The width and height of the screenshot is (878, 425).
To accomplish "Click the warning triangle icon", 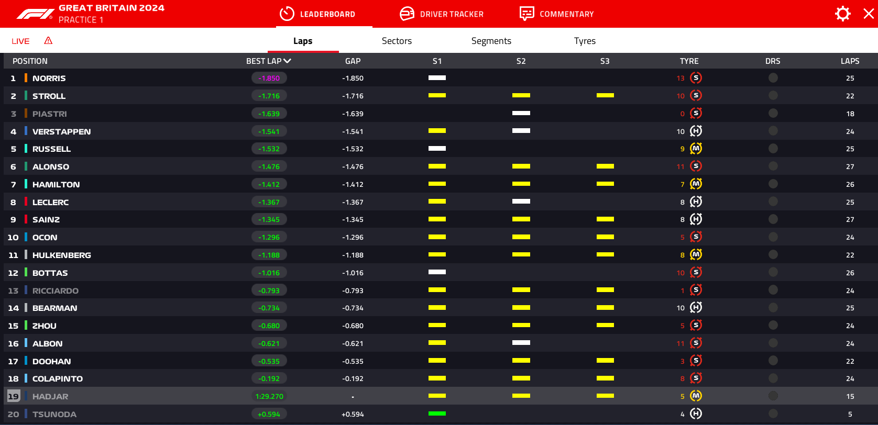I will pos(48,40).
